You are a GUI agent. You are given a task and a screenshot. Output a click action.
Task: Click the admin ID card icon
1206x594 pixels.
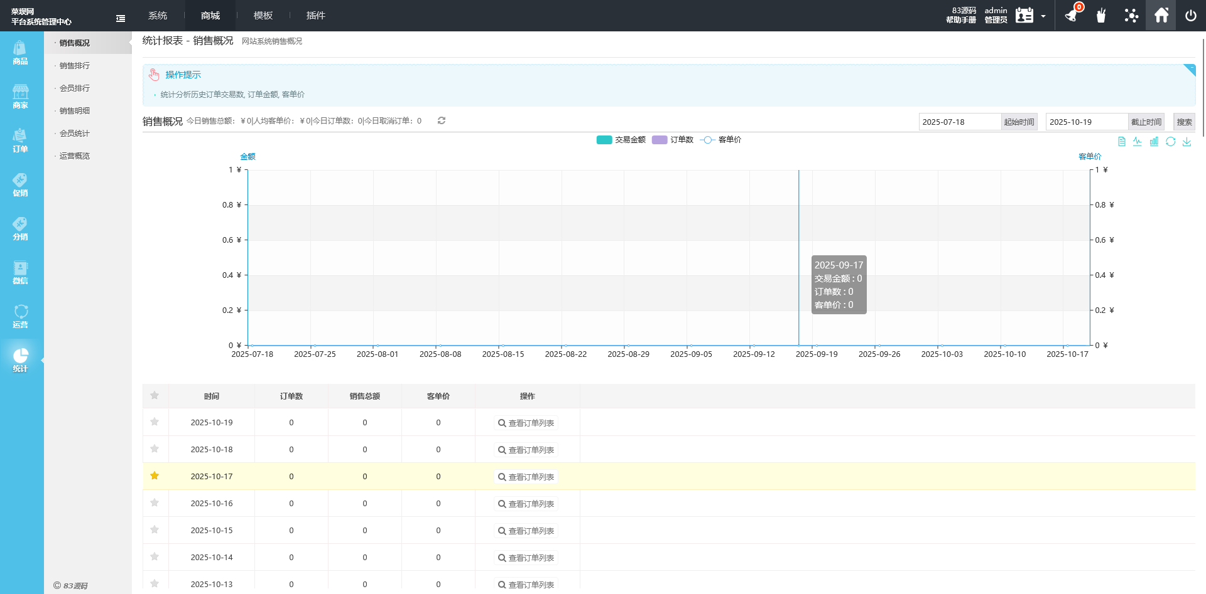tap(1024, 15)
